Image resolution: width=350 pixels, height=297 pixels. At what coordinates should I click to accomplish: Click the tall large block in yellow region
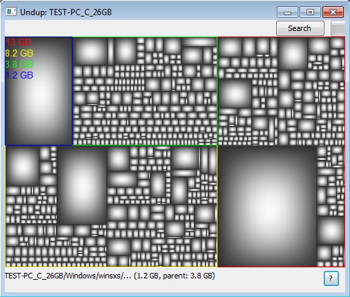(82, 185)
